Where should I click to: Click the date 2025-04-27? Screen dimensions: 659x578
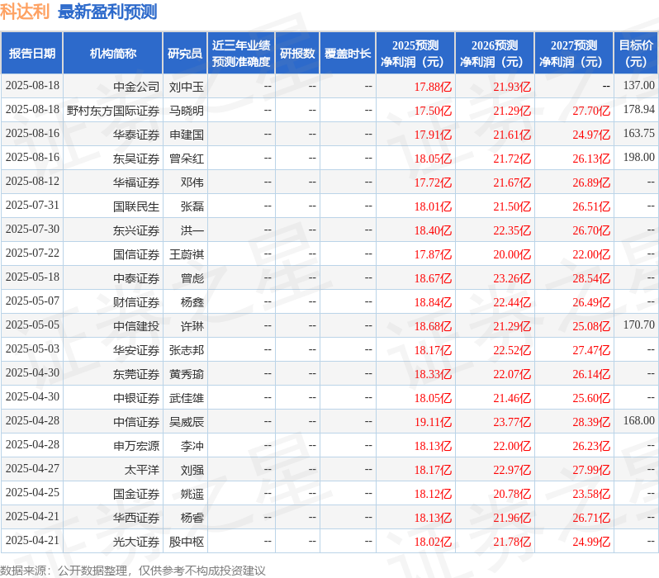pyautogui.click(x=32, y=469)
